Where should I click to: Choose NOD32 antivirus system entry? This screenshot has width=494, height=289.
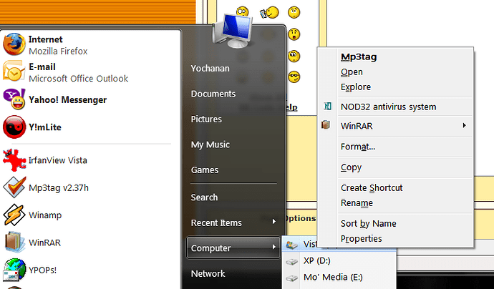388,107
